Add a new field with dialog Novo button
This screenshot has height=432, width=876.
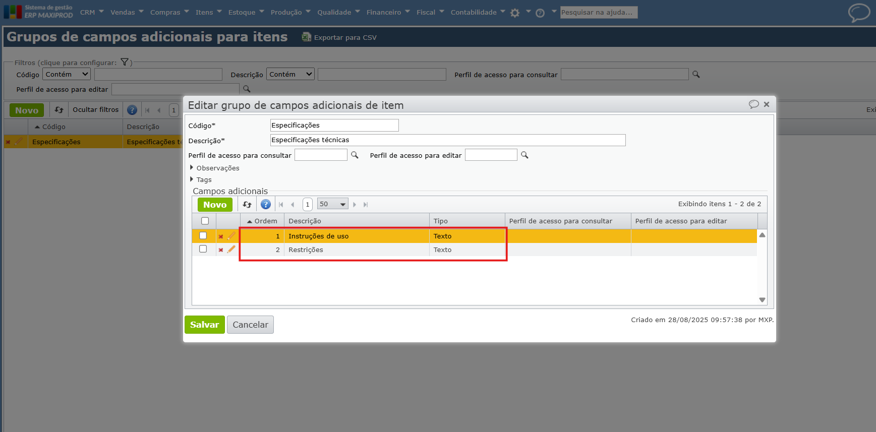[x=215, y=204]
